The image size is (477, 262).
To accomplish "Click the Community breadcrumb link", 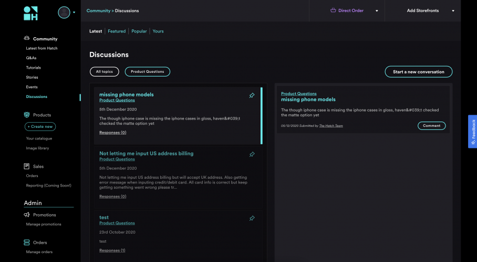I will 98,10.
